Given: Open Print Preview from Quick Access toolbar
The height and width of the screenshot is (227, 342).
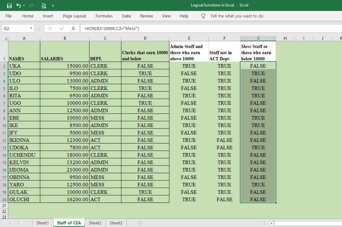Looking at the screenshot, I should click(44, 5).
